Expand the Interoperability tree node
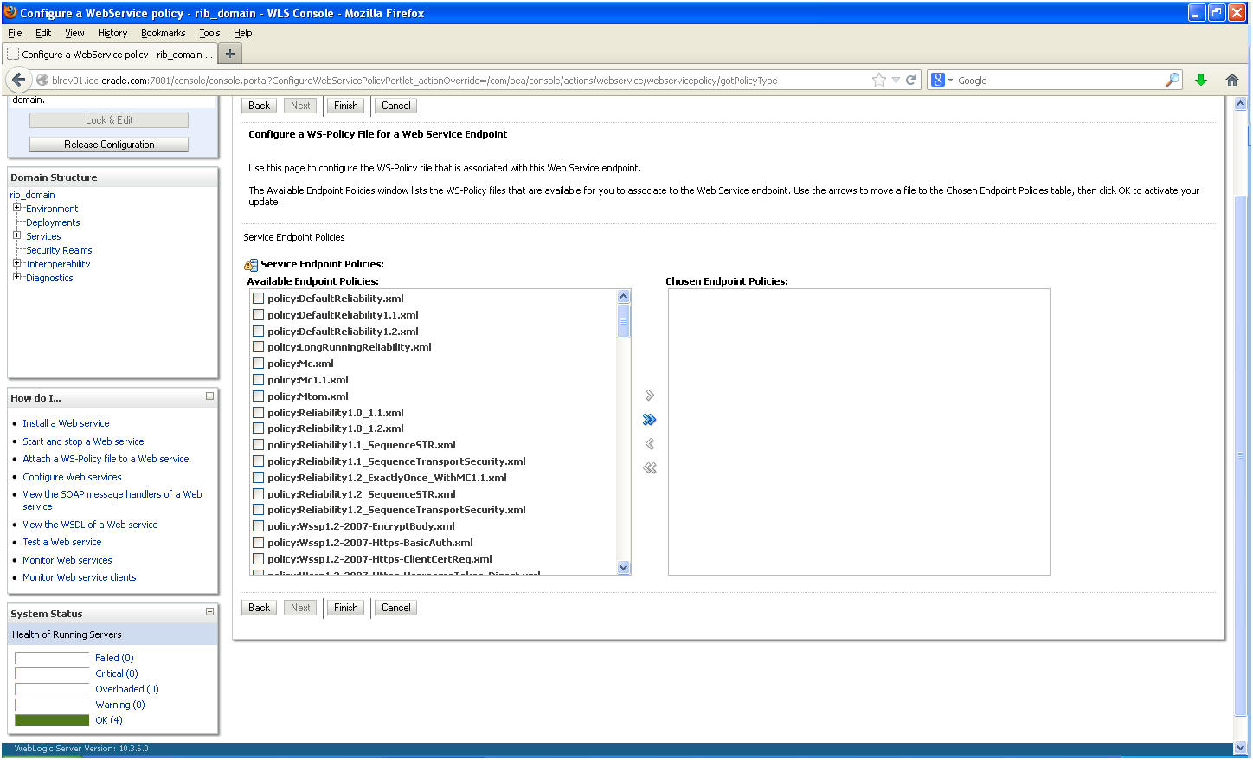The width and height of the screenshot is (1253, 760). [16, 263]
